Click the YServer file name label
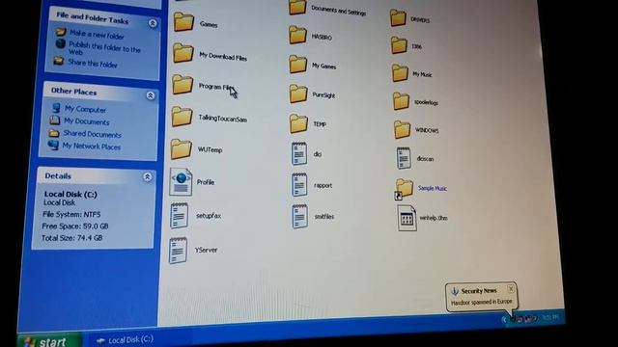 click(x=206, y=250)
